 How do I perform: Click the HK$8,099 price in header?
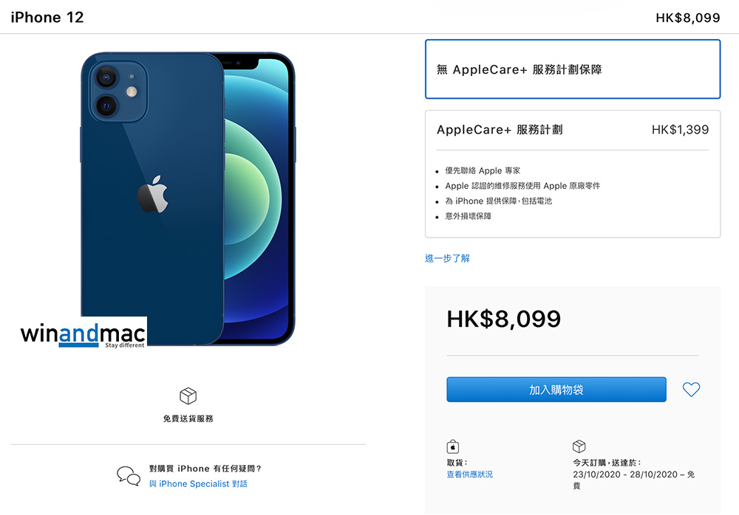[687, 18]
